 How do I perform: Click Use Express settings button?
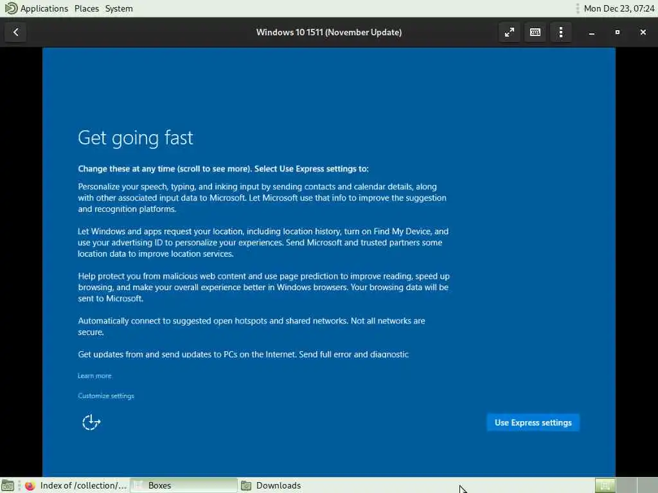click(x=533, y=422)
